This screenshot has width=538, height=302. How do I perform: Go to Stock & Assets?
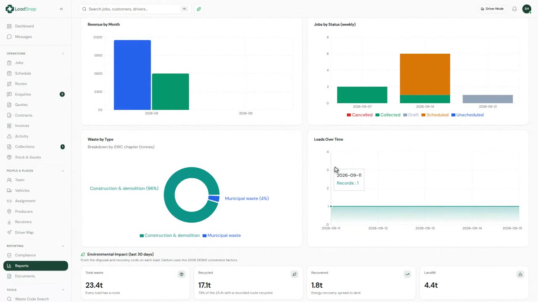[x=36, y=157]
